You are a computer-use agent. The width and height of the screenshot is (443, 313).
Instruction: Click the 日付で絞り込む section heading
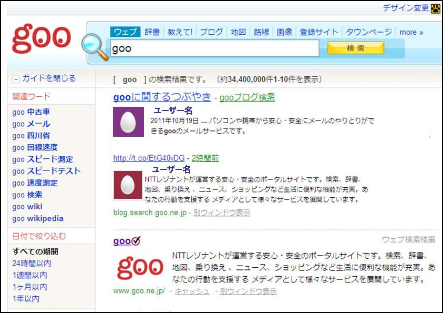[x=39, y=236]
